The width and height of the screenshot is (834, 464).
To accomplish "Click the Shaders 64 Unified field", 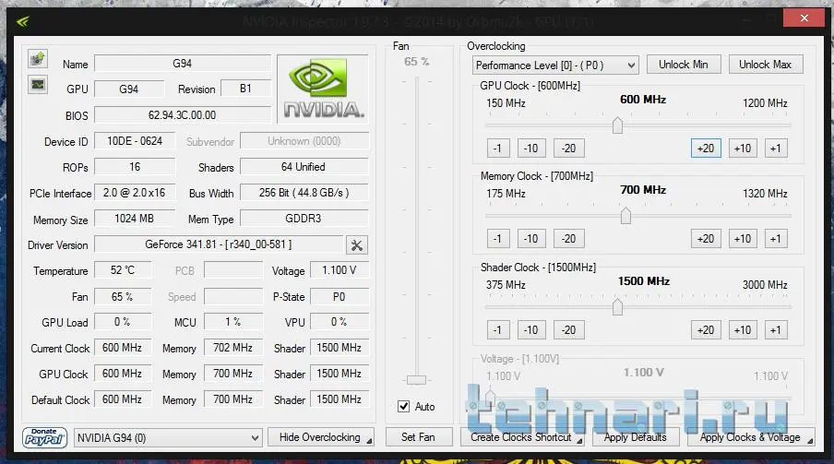I will [x=304, y=167].
